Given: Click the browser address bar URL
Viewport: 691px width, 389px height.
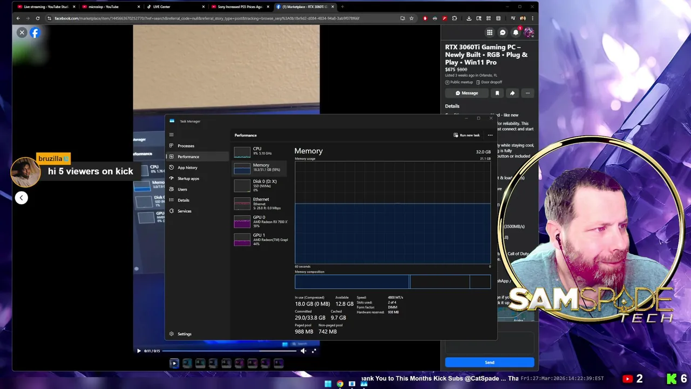Looking at the screenshot, I should tap(207, 18).
